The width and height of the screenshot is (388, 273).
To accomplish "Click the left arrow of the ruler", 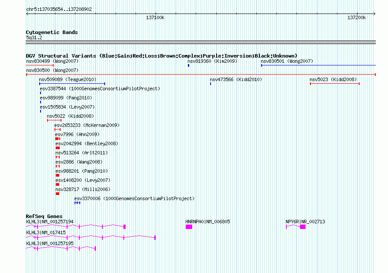I will (x=27, y=14).
